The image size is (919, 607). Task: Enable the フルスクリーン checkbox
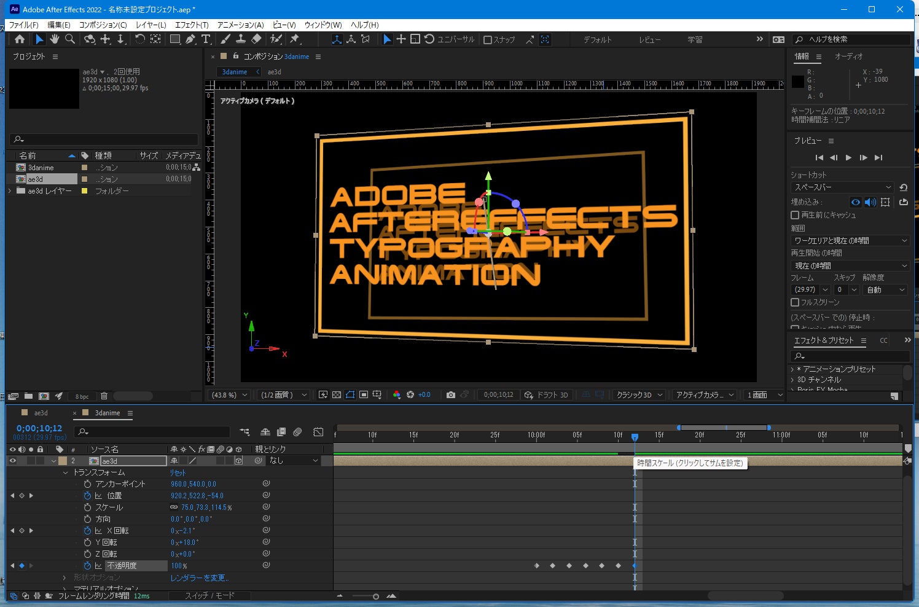[795, 302]
